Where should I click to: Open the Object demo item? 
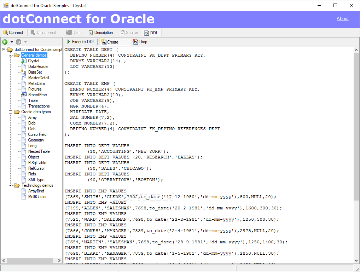point(34,157)
